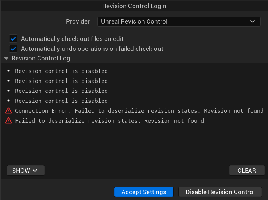Click the warning icon beside 'Failed to deserialize' entry
The height and width of the screenshot is (200, 268).
pos(8,121)
